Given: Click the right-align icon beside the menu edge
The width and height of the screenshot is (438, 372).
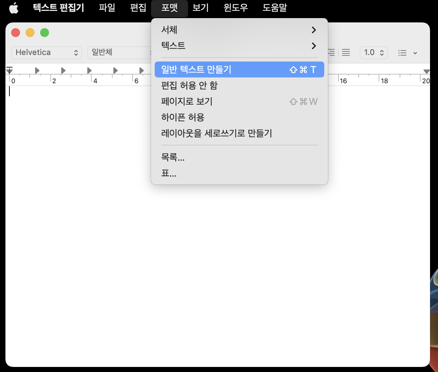Looking at the screenshot, I should tap(331, 52).
